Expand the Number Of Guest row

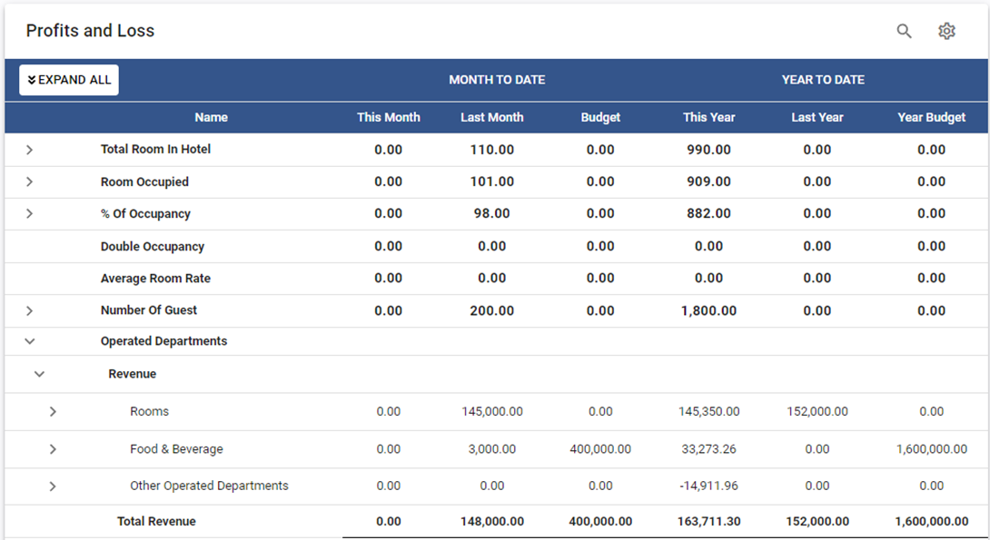29,310
